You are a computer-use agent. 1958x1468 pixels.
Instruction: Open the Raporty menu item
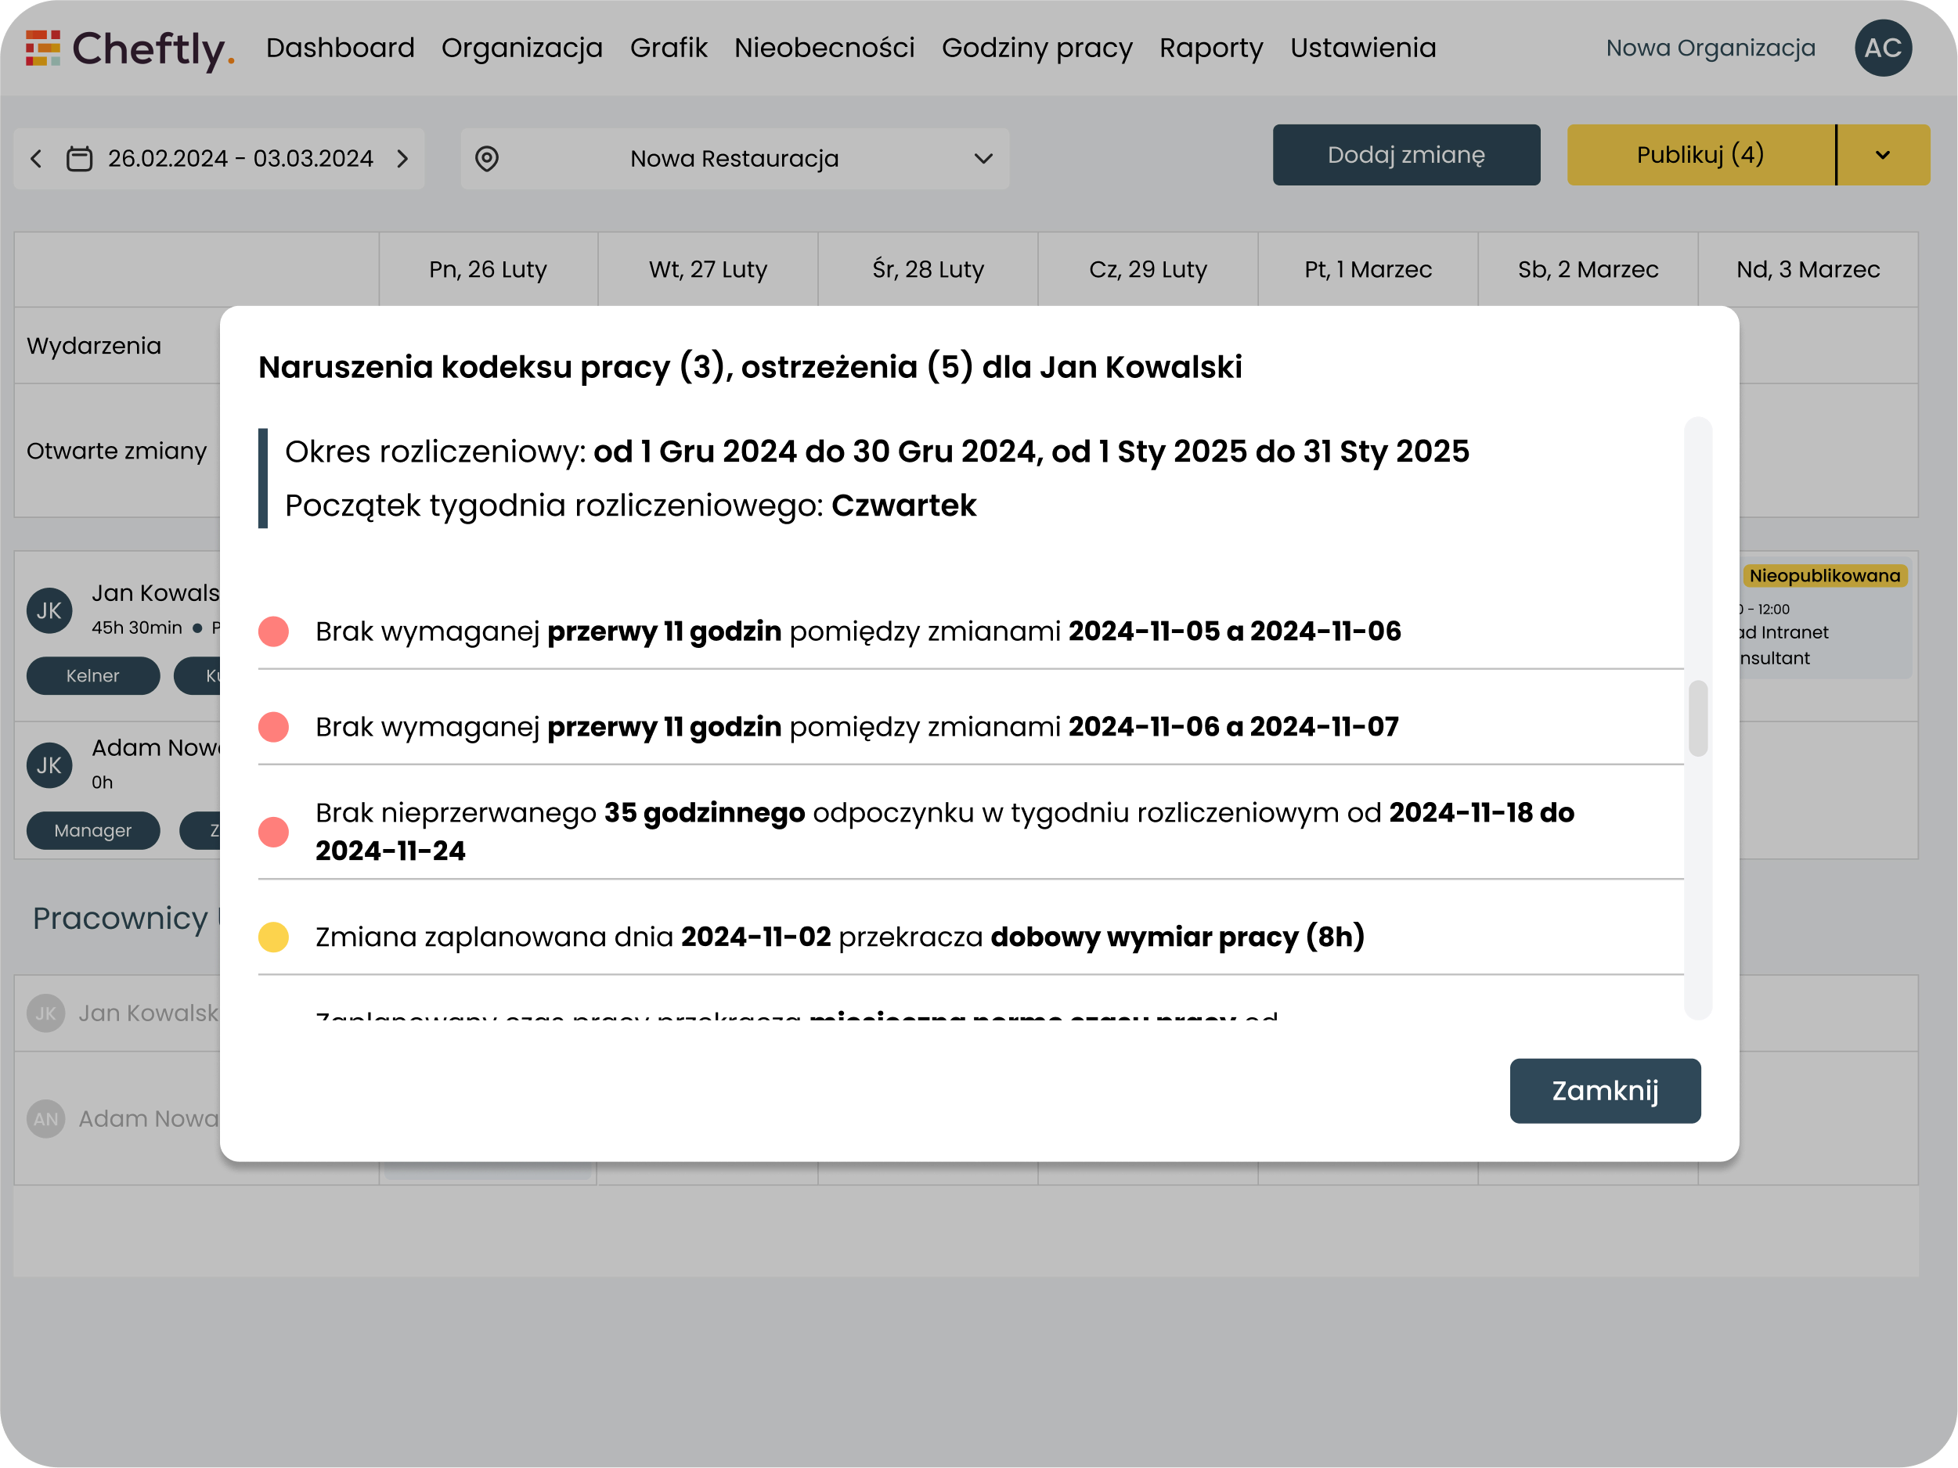point(1211,48)
